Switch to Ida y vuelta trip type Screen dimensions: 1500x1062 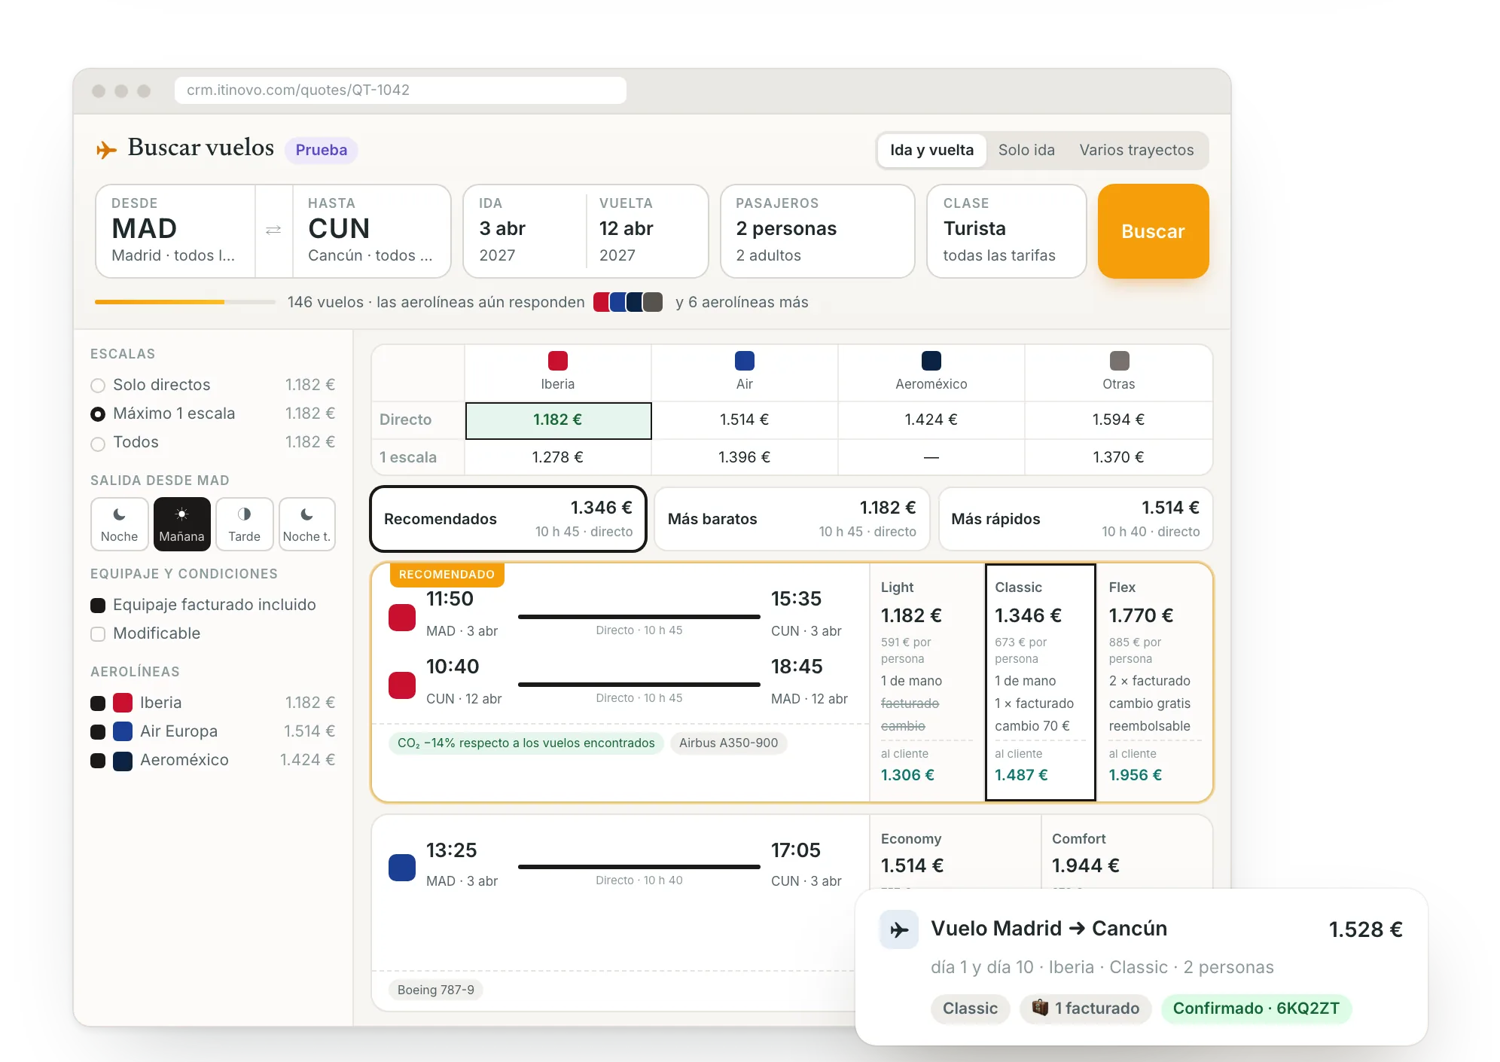[x=932, y=150]
